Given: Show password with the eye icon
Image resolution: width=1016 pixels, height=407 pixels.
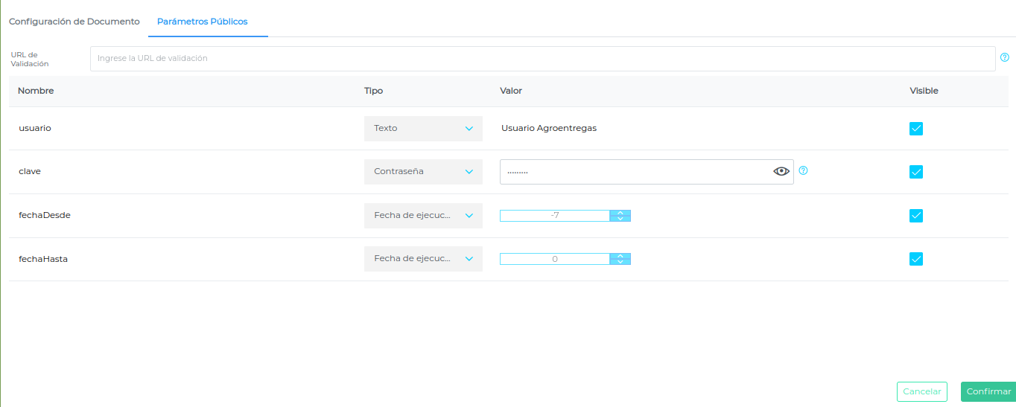Looking at the screenshot, I should [781, 171].
